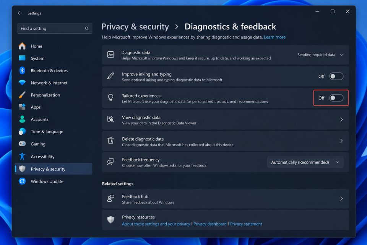367x245 pixels.
Task: Open the Privacy statement link
Action: coord(246,224)
